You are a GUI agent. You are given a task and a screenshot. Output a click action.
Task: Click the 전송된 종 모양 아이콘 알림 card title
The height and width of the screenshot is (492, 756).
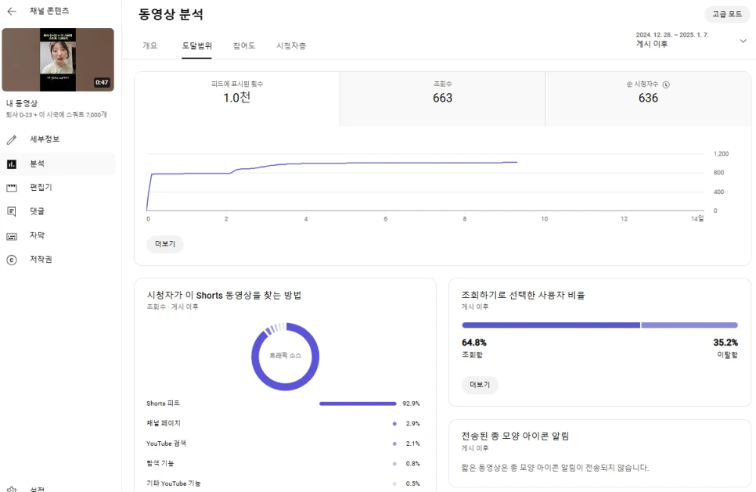pos(515,436)
